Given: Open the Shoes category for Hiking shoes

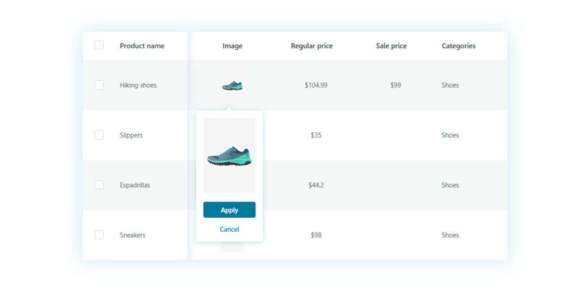Looking at the screenshot, I should coord(450,85).
